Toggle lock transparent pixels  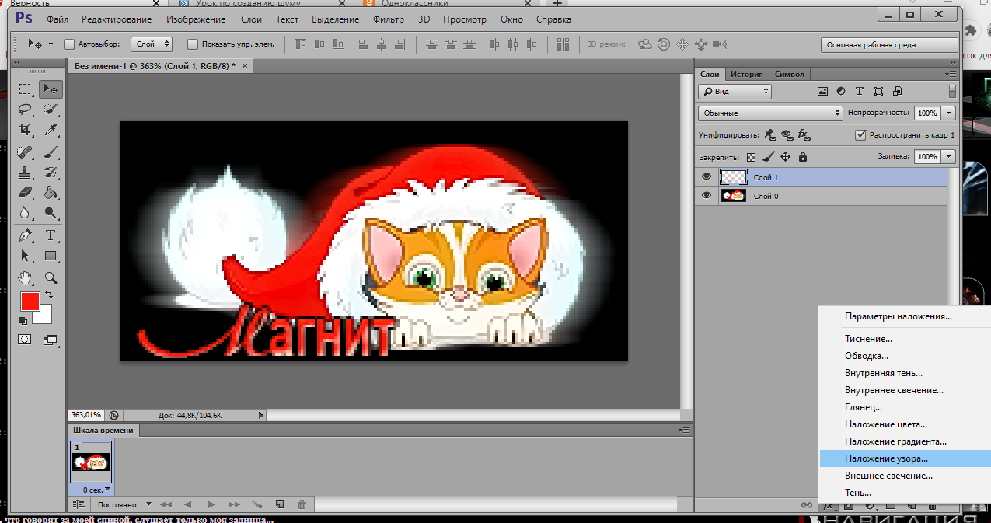click(751, 157)
